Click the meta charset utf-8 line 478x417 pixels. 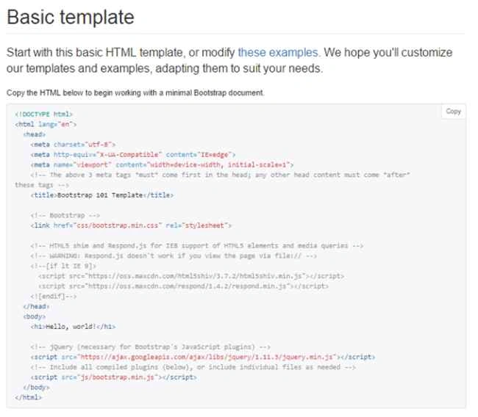click(73, 145)
